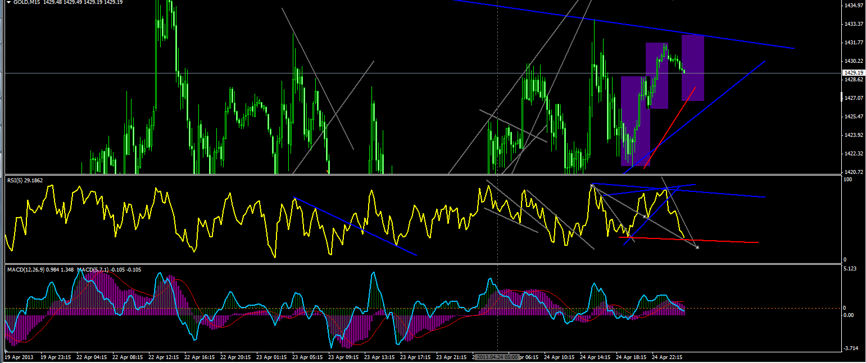Click the price axis label 1422.32

[x=854, y=153]
